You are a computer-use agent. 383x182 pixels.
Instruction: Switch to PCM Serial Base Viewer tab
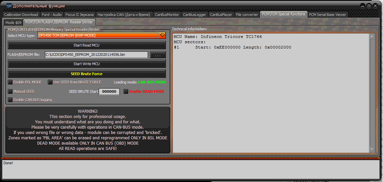click(327, 15)
